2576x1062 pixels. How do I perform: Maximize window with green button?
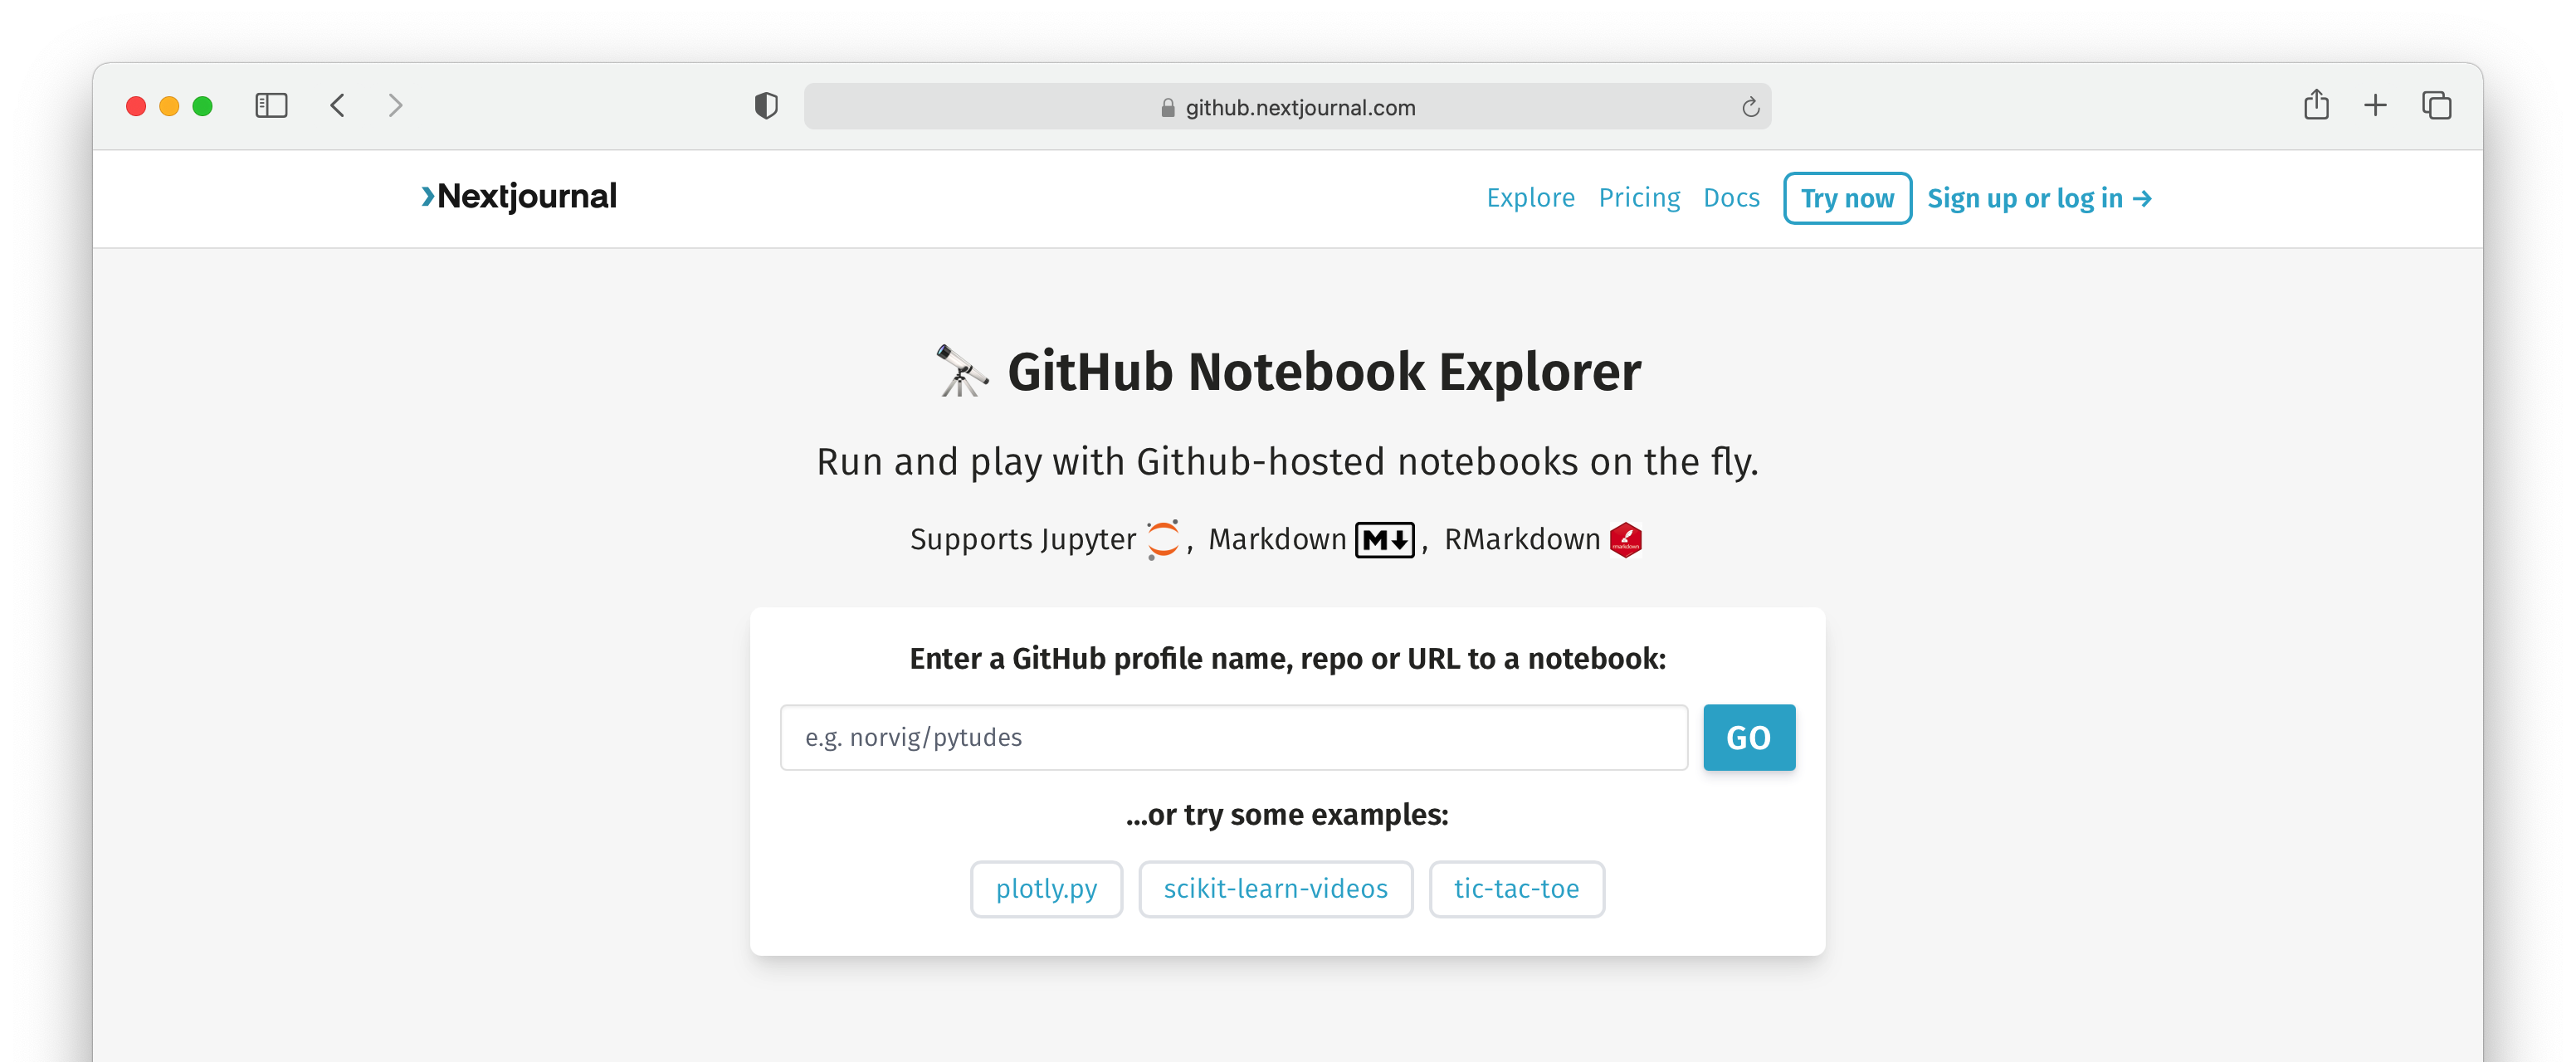coord(202,106)
